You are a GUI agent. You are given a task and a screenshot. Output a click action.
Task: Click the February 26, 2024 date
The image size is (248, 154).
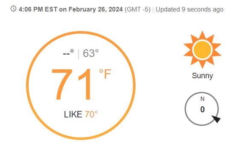[x=95, y=9]
